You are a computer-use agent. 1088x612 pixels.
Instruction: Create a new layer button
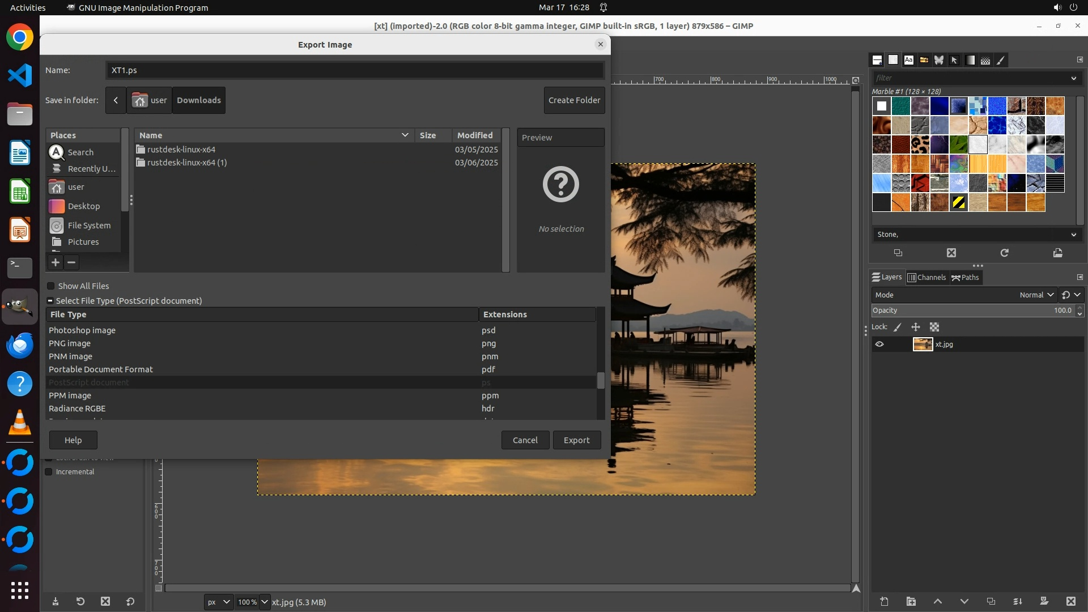(x=884, y=601)
